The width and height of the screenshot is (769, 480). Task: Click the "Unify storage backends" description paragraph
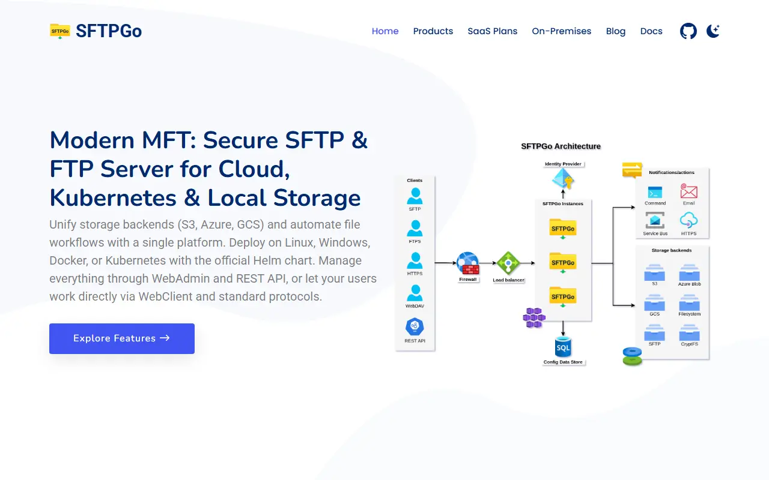coord(213,260)
